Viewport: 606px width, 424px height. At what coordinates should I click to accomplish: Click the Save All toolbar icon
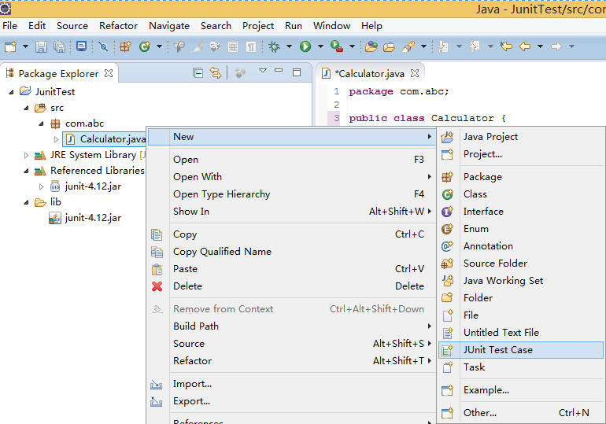[59, 46]
